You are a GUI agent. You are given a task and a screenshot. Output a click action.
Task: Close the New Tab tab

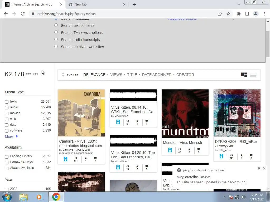pyautogui.click(x=124, y=4)
